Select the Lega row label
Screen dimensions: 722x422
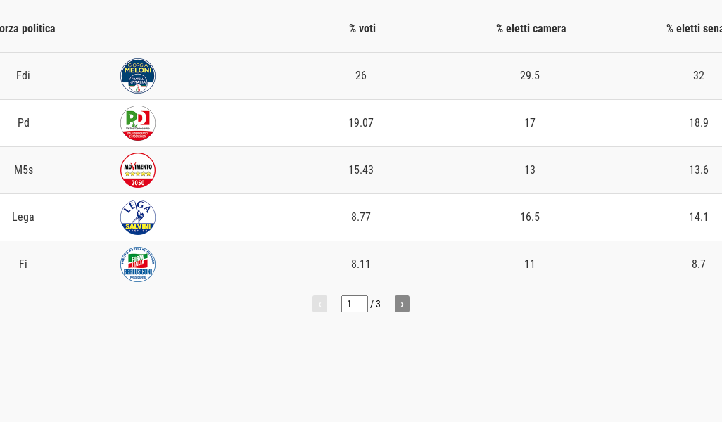click(x=23, y=217)
